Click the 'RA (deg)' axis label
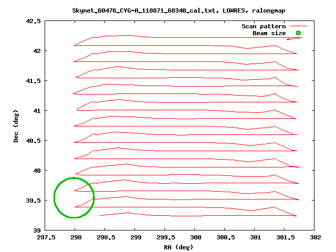336x252 pixels. 178,247
